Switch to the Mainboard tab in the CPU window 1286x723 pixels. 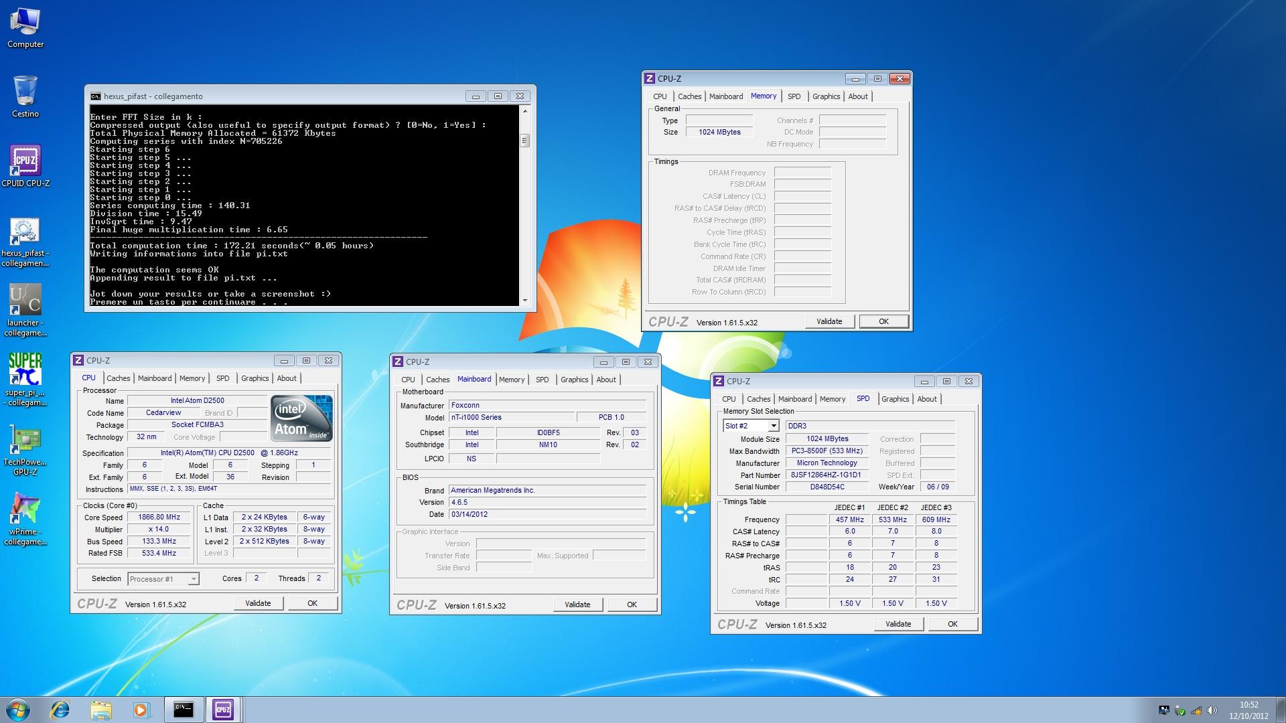point(155,379)
